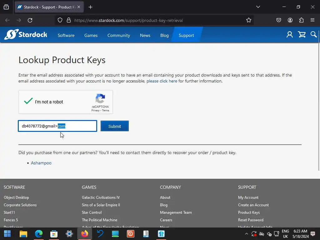The width and height of the screenshot is (320, 240).
Task: Open the taskbar clock showing 6:23 AM
Action: pos(300,234)
